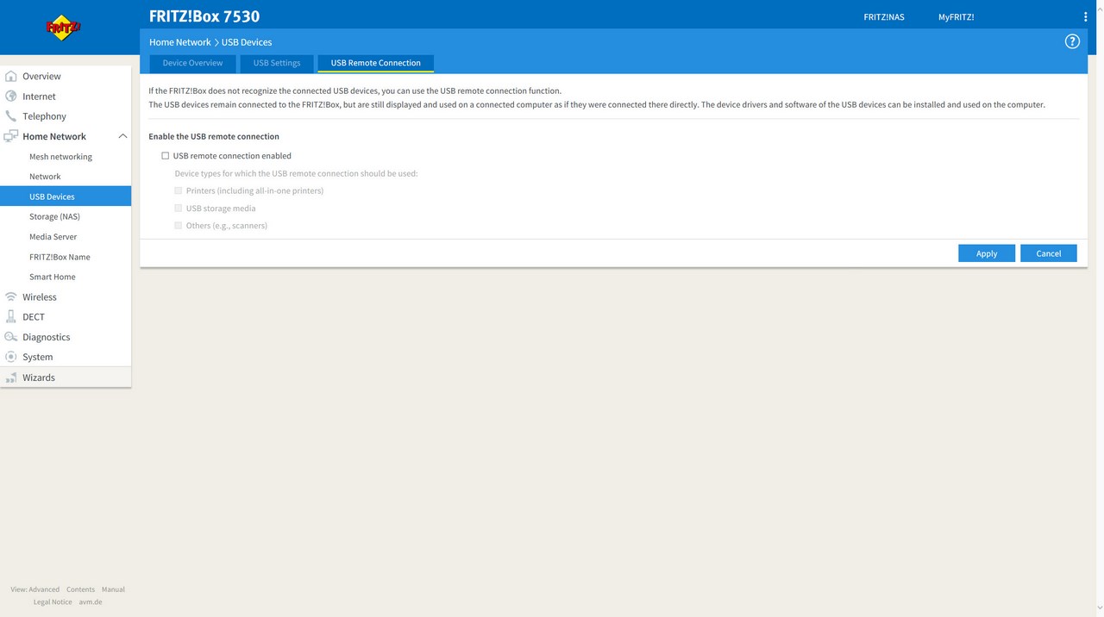1104x617 pixels.
Task: Click USB Devices in the breadcrumb
Action: [x=247, y=42]
